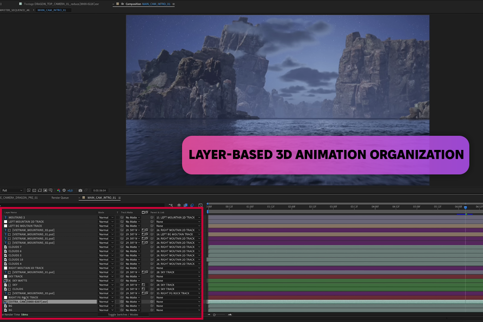Open parent dropdown for CLOUDS 6
Screen dimensions: 483x322
178,251
